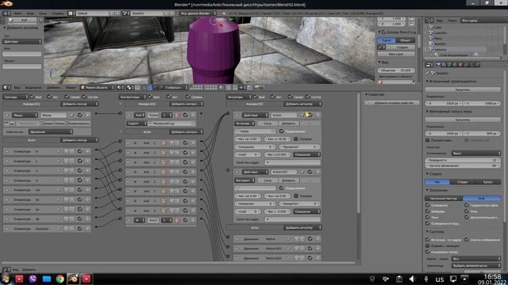Select the 'GLSL' shading mode
Image resolution: width=508 pixels, height=285 pixels.
coord(482,199)
